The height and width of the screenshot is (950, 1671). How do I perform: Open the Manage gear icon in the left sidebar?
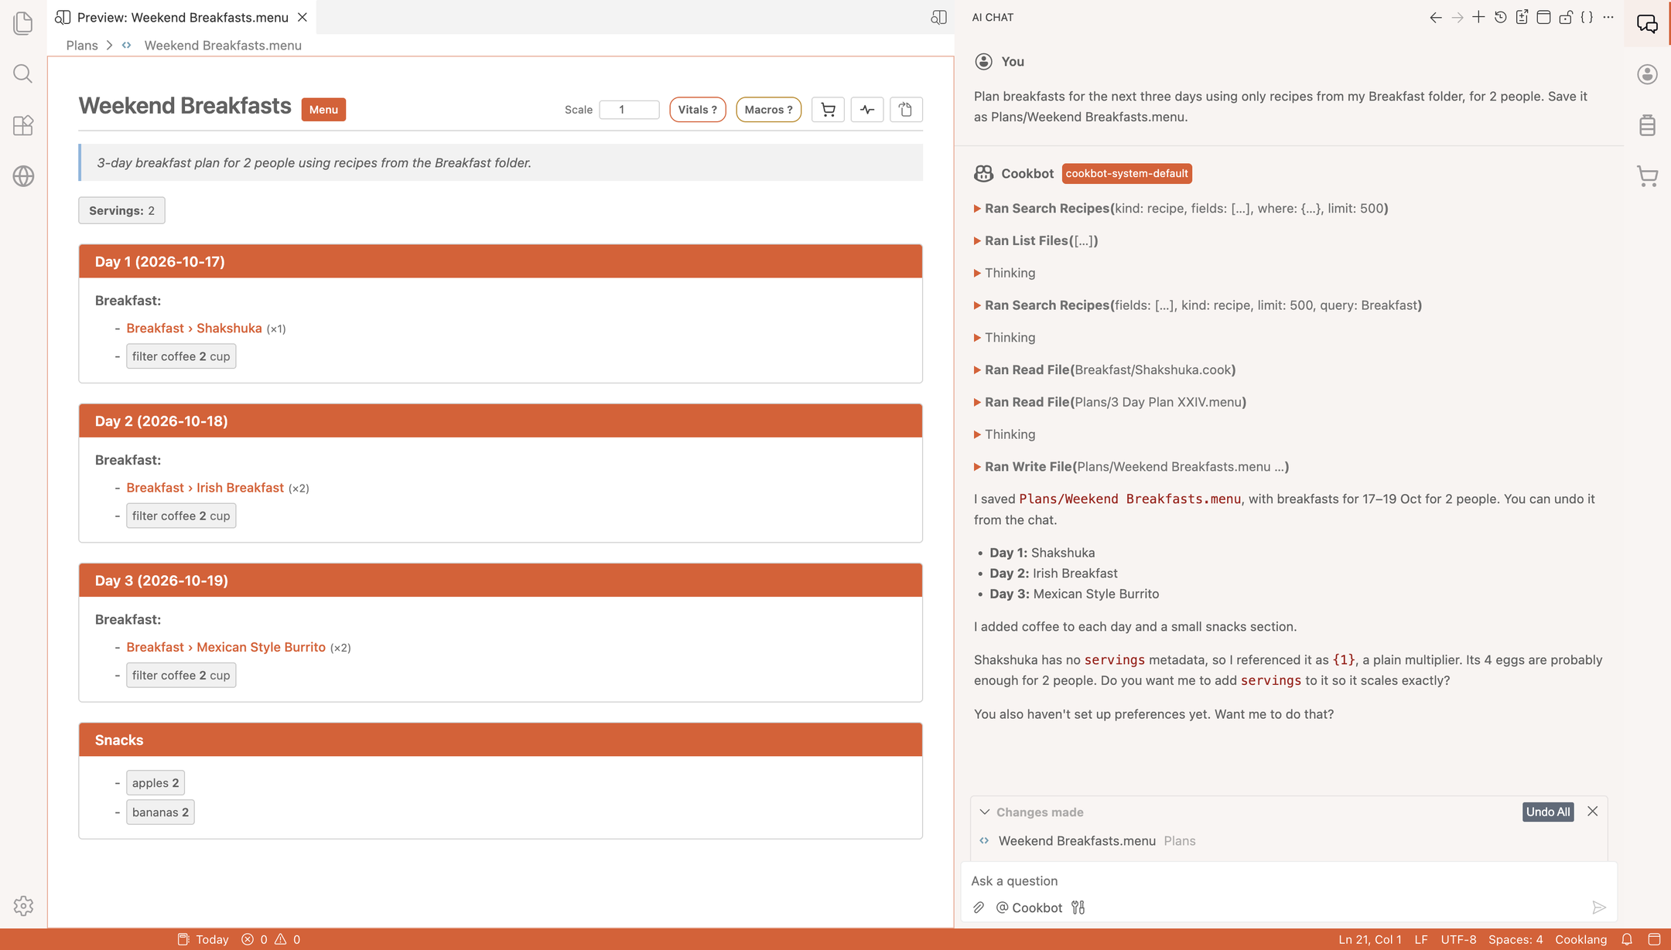(23, 906)
